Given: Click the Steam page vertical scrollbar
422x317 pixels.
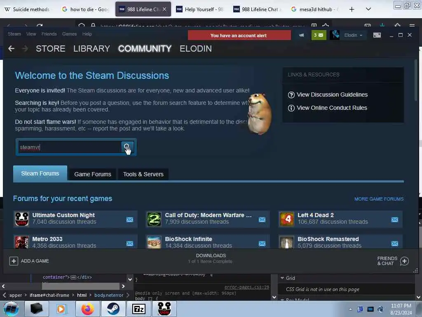Looking at the screenshot, I should point(416,81).
